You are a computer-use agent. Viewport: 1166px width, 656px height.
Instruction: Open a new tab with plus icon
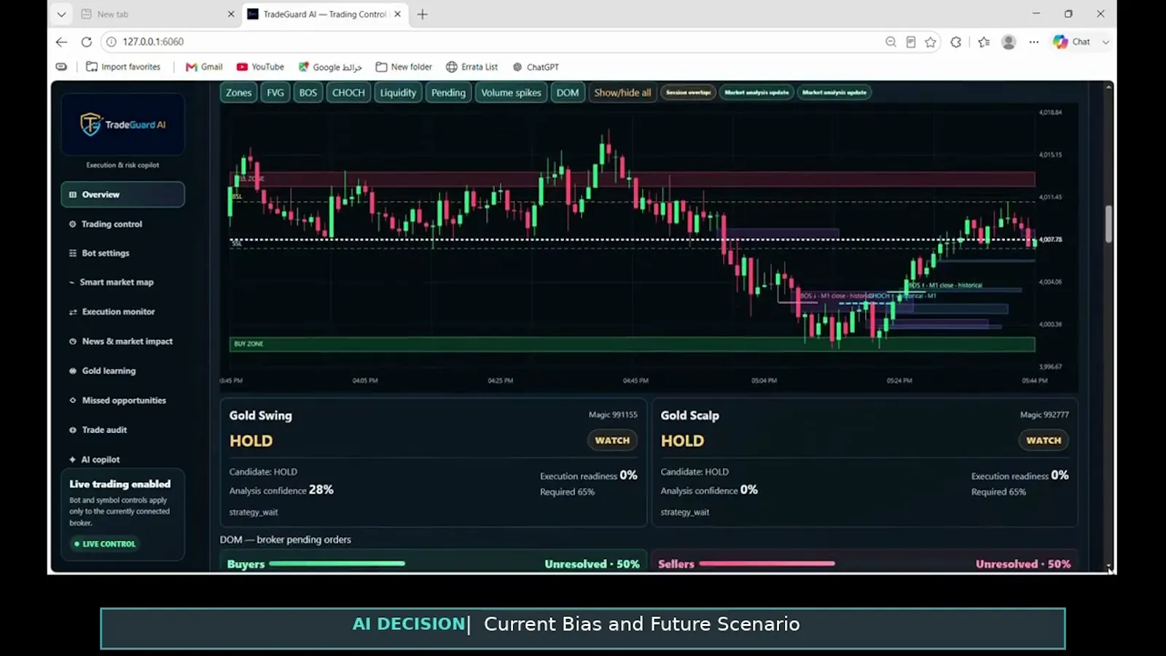coord(423,14)
